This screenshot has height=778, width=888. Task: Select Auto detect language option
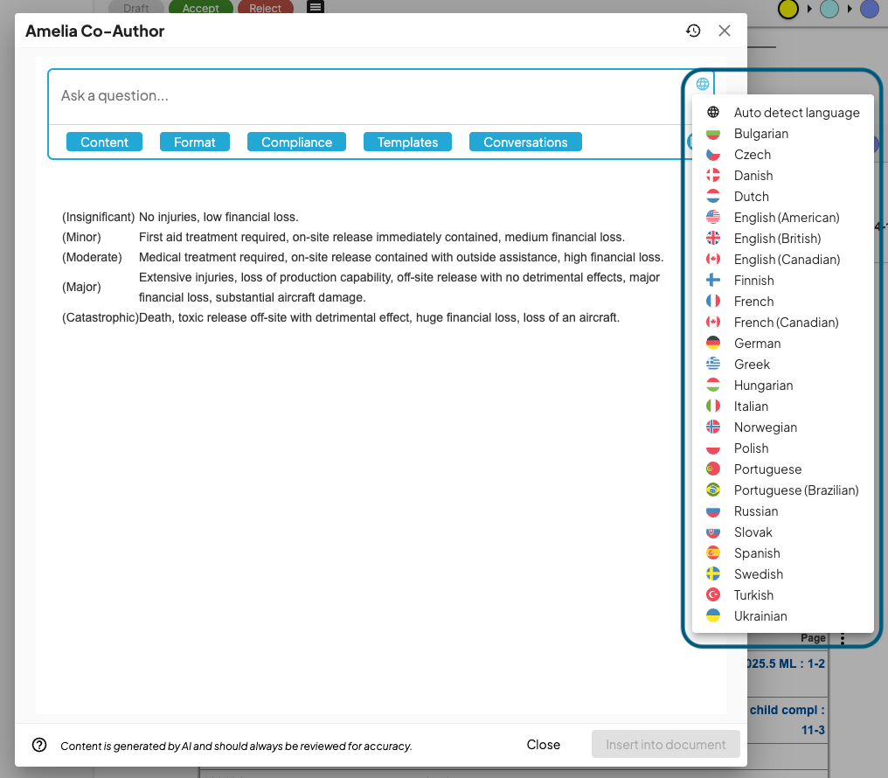point(782,113)
